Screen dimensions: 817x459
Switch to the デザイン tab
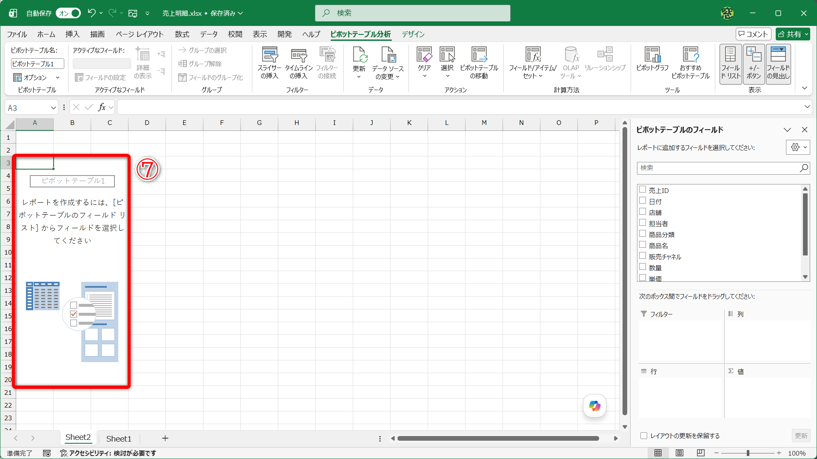[x=413, y=34]
